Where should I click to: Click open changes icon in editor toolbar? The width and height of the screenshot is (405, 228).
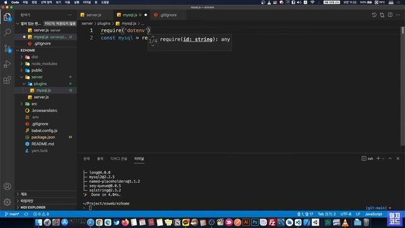[382, 15]
